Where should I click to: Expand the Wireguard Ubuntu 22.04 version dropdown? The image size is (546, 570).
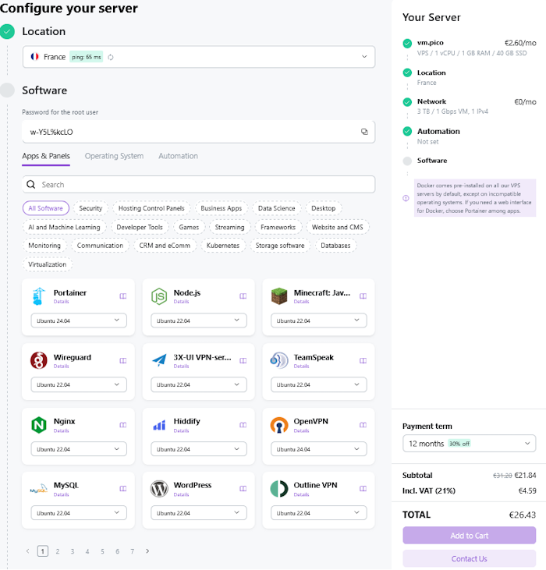(76, 384)
